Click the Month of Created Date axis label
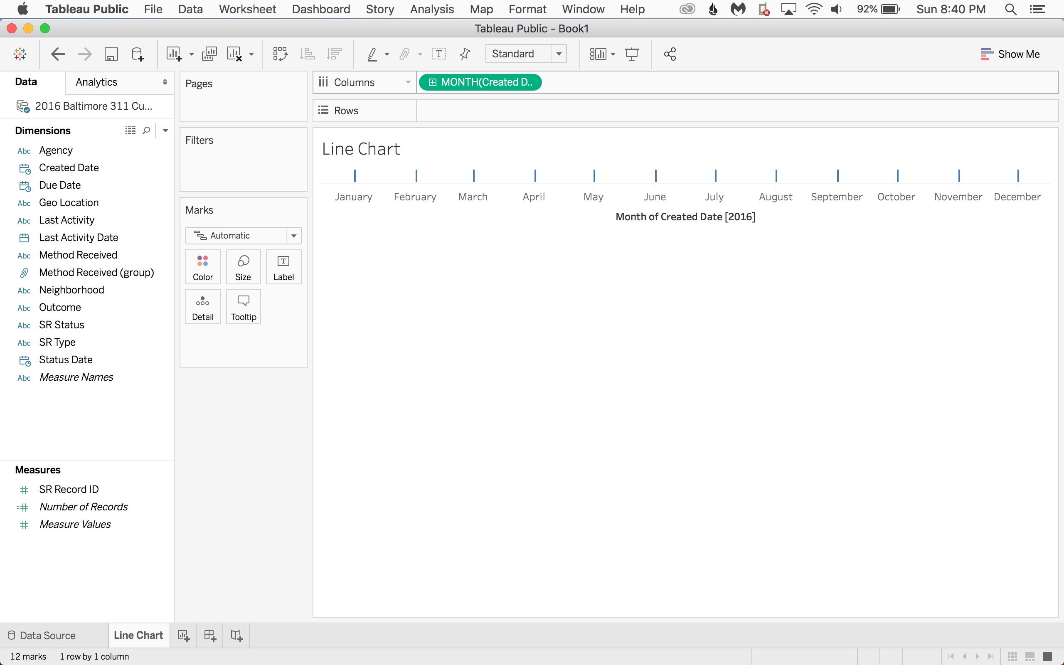1064x665 pixels. tap(685, 217)
